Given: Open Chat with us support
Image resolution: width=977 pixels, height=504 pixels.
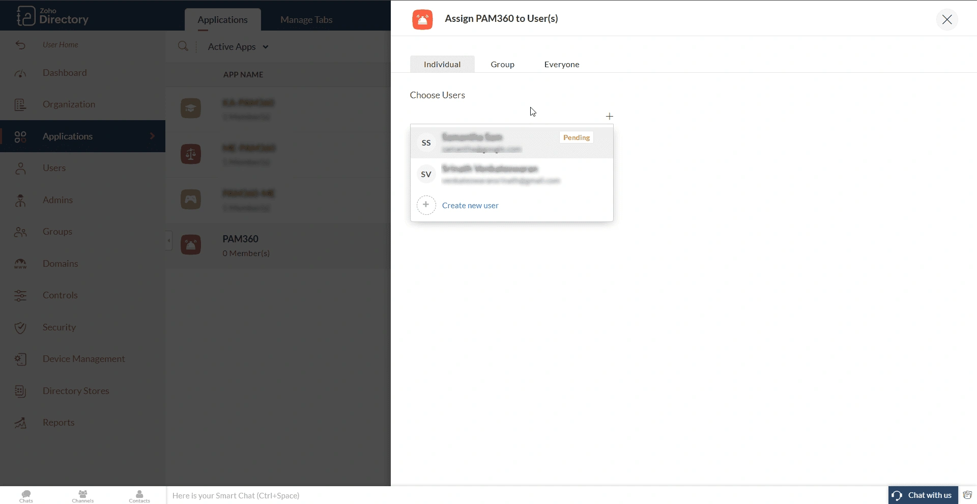Looking at the screenshot, I should click(922, 495).
